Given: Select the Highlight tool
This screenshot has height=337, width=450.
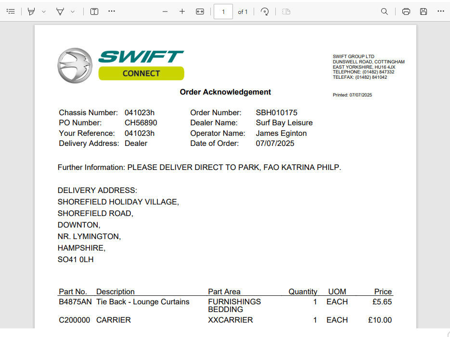Looking at the screenshot, I should (31, 12).
